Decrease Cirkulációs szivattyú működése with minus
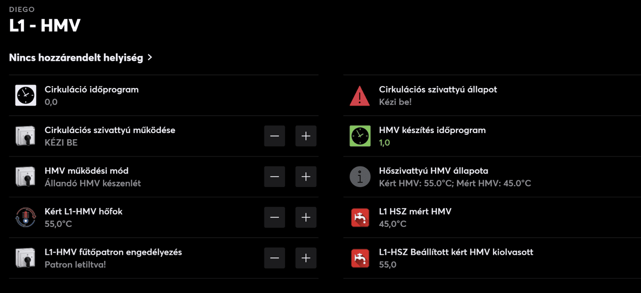The width and height of the screenshot is (641, 293). 274,136
